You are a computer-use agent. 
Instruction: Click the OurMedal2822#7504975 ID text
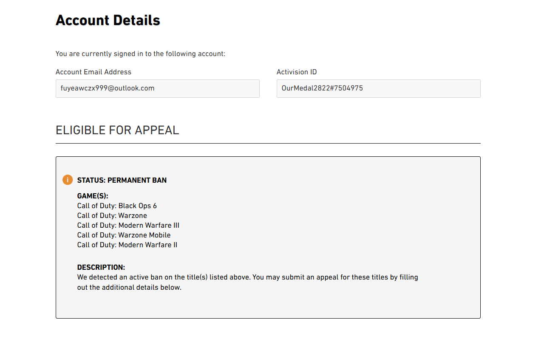click(x=322, y=88)
